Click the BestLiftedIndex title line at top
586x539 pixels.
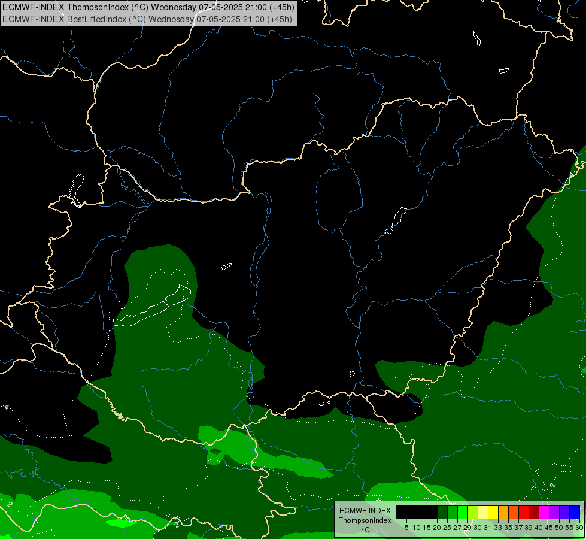click(147, 19)
